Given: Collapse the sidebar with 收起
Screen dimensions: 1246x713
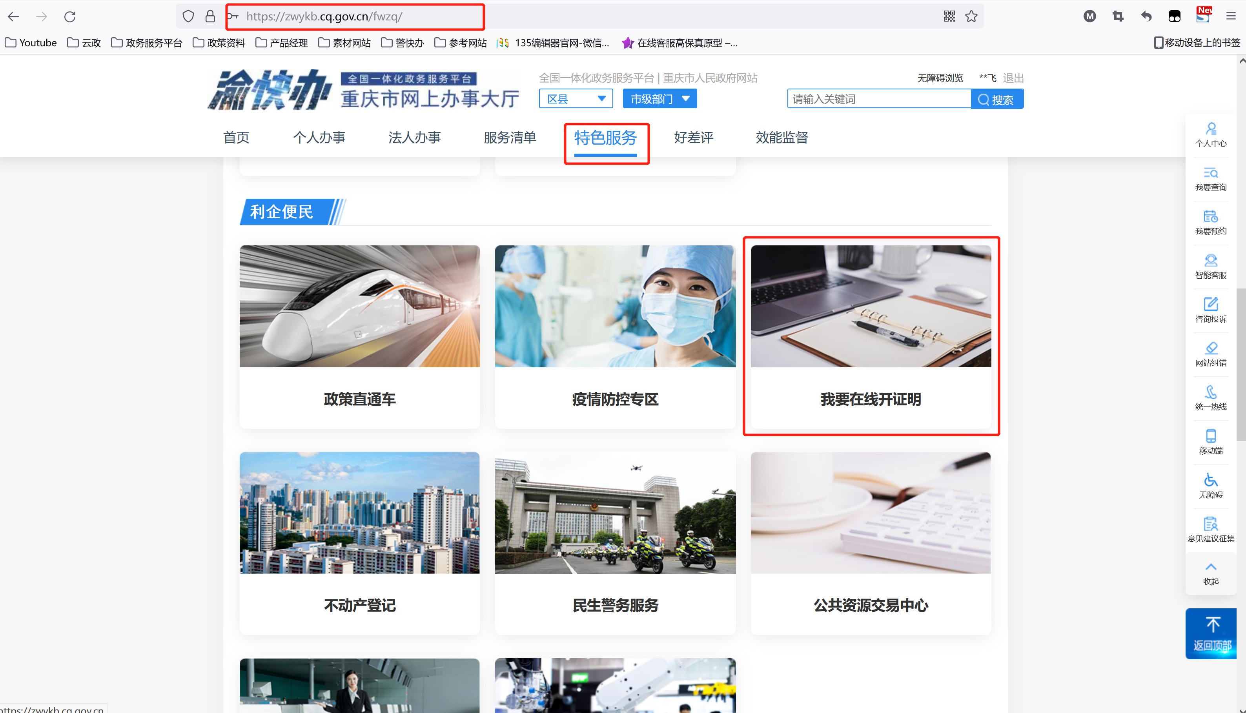Looking at the screenshot, I should (1210, 573).
